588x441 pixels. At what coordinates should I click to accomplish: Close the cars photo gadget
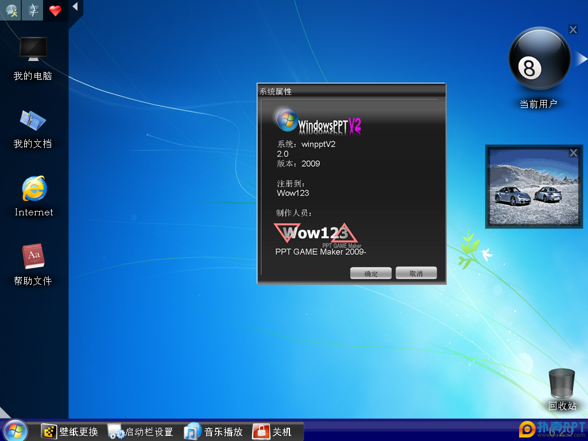pos(574,153)
